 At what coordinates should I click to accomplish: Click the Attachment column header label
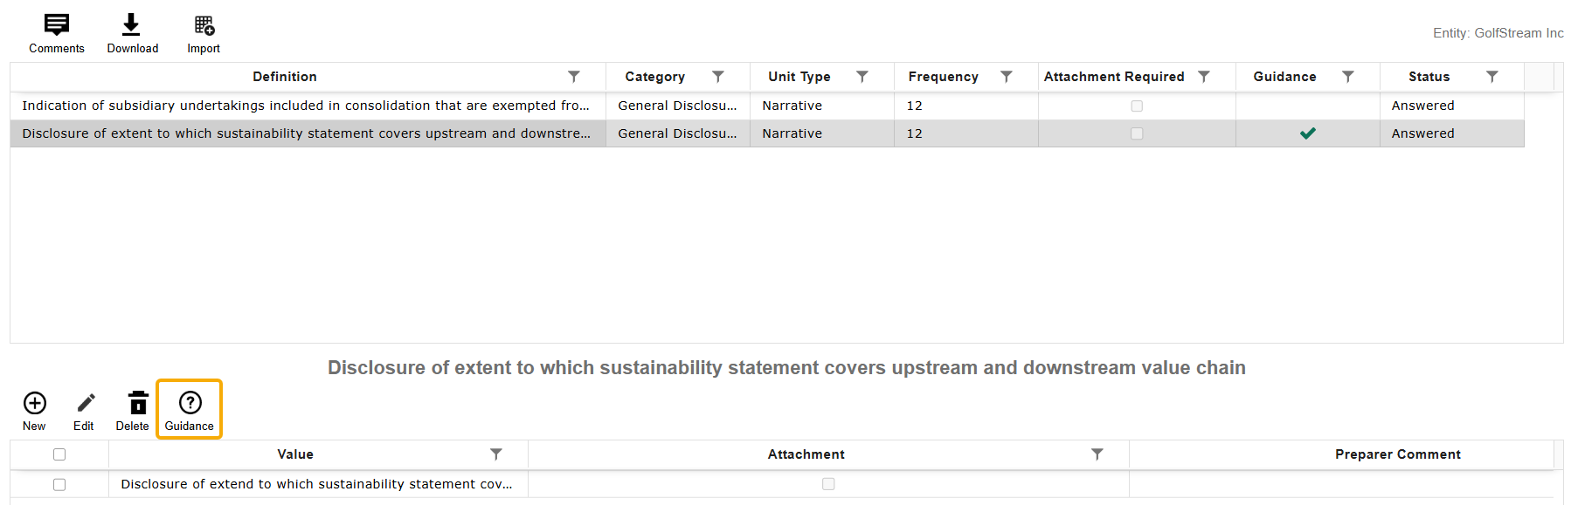click(806, 454)
